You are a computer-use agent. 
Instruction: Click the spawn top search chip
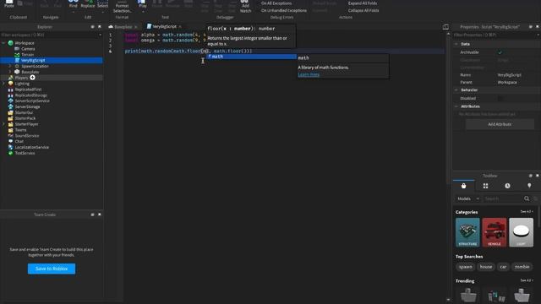[466, 267]
